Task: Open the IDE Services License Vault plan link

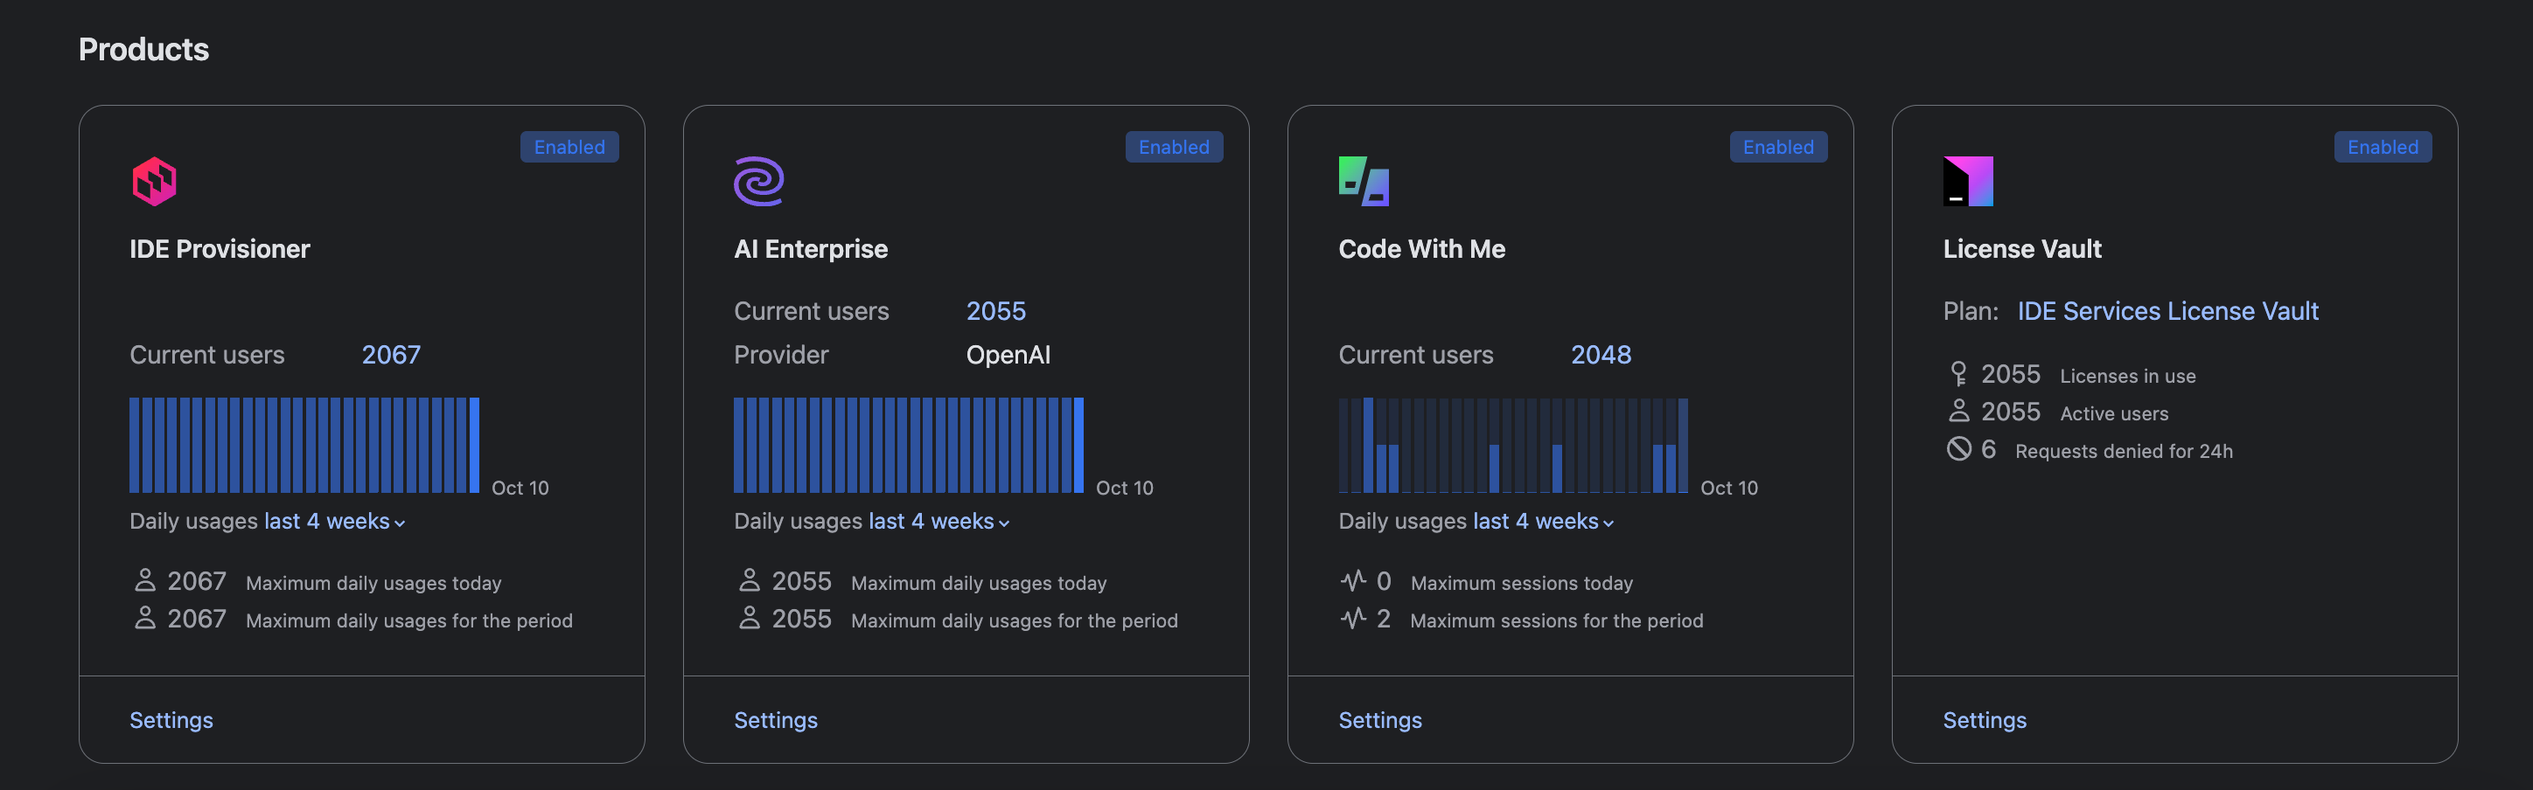Action: tap(2168, 310)
